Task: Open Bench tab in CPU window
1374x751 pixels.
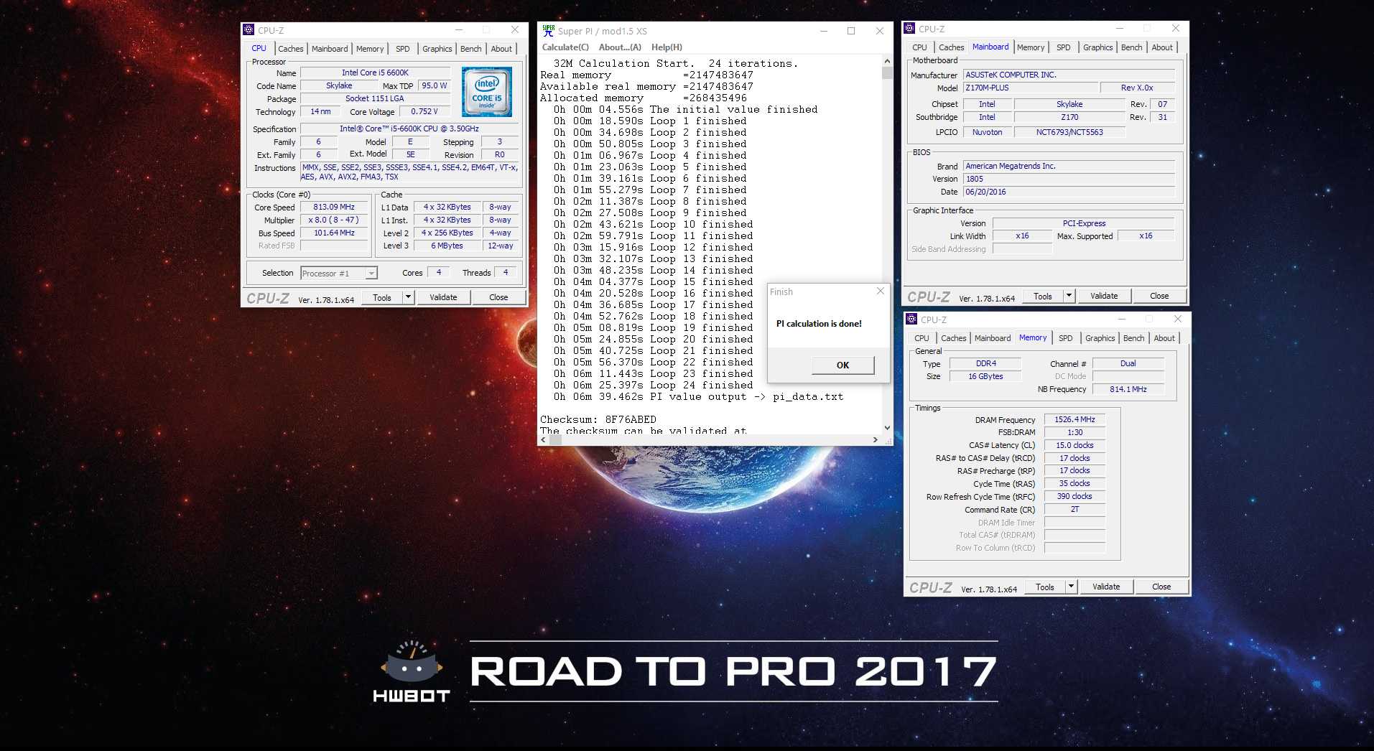Action: (x=471, y=49)
